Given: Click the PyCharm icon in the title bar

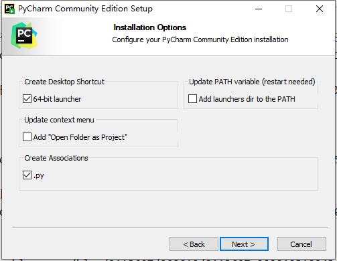Looking at the screenshot, I should (x=9, y=9).
